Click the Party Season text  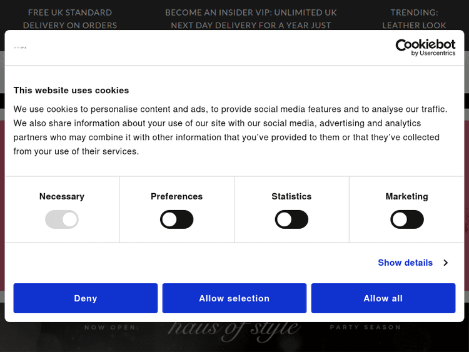point(365,327)
